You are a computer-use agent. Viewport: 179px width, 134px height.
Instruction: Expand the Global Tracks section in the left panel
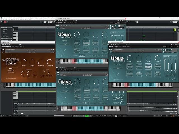coord(6,28)
